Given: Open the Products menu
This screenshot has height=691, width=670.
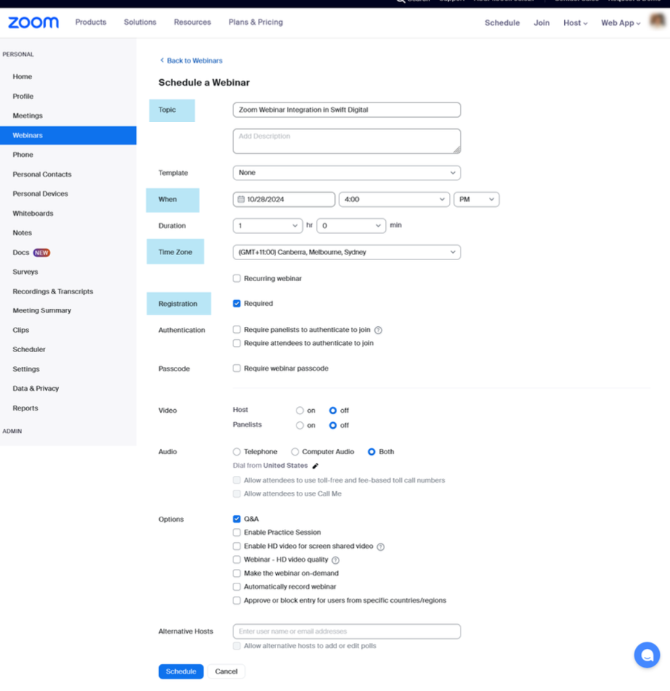Looking at the screenshot, I should (x=91, y=22).
